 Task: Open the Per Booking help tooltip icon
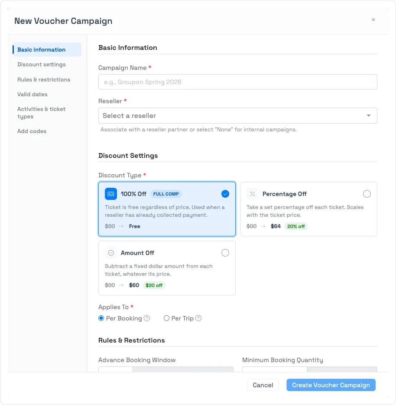click(x=146, y=318)
